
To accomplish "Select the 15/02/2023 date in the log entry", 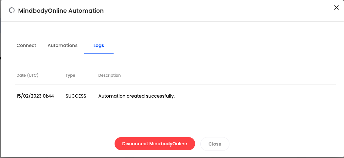I will click(x=29, y=96).
